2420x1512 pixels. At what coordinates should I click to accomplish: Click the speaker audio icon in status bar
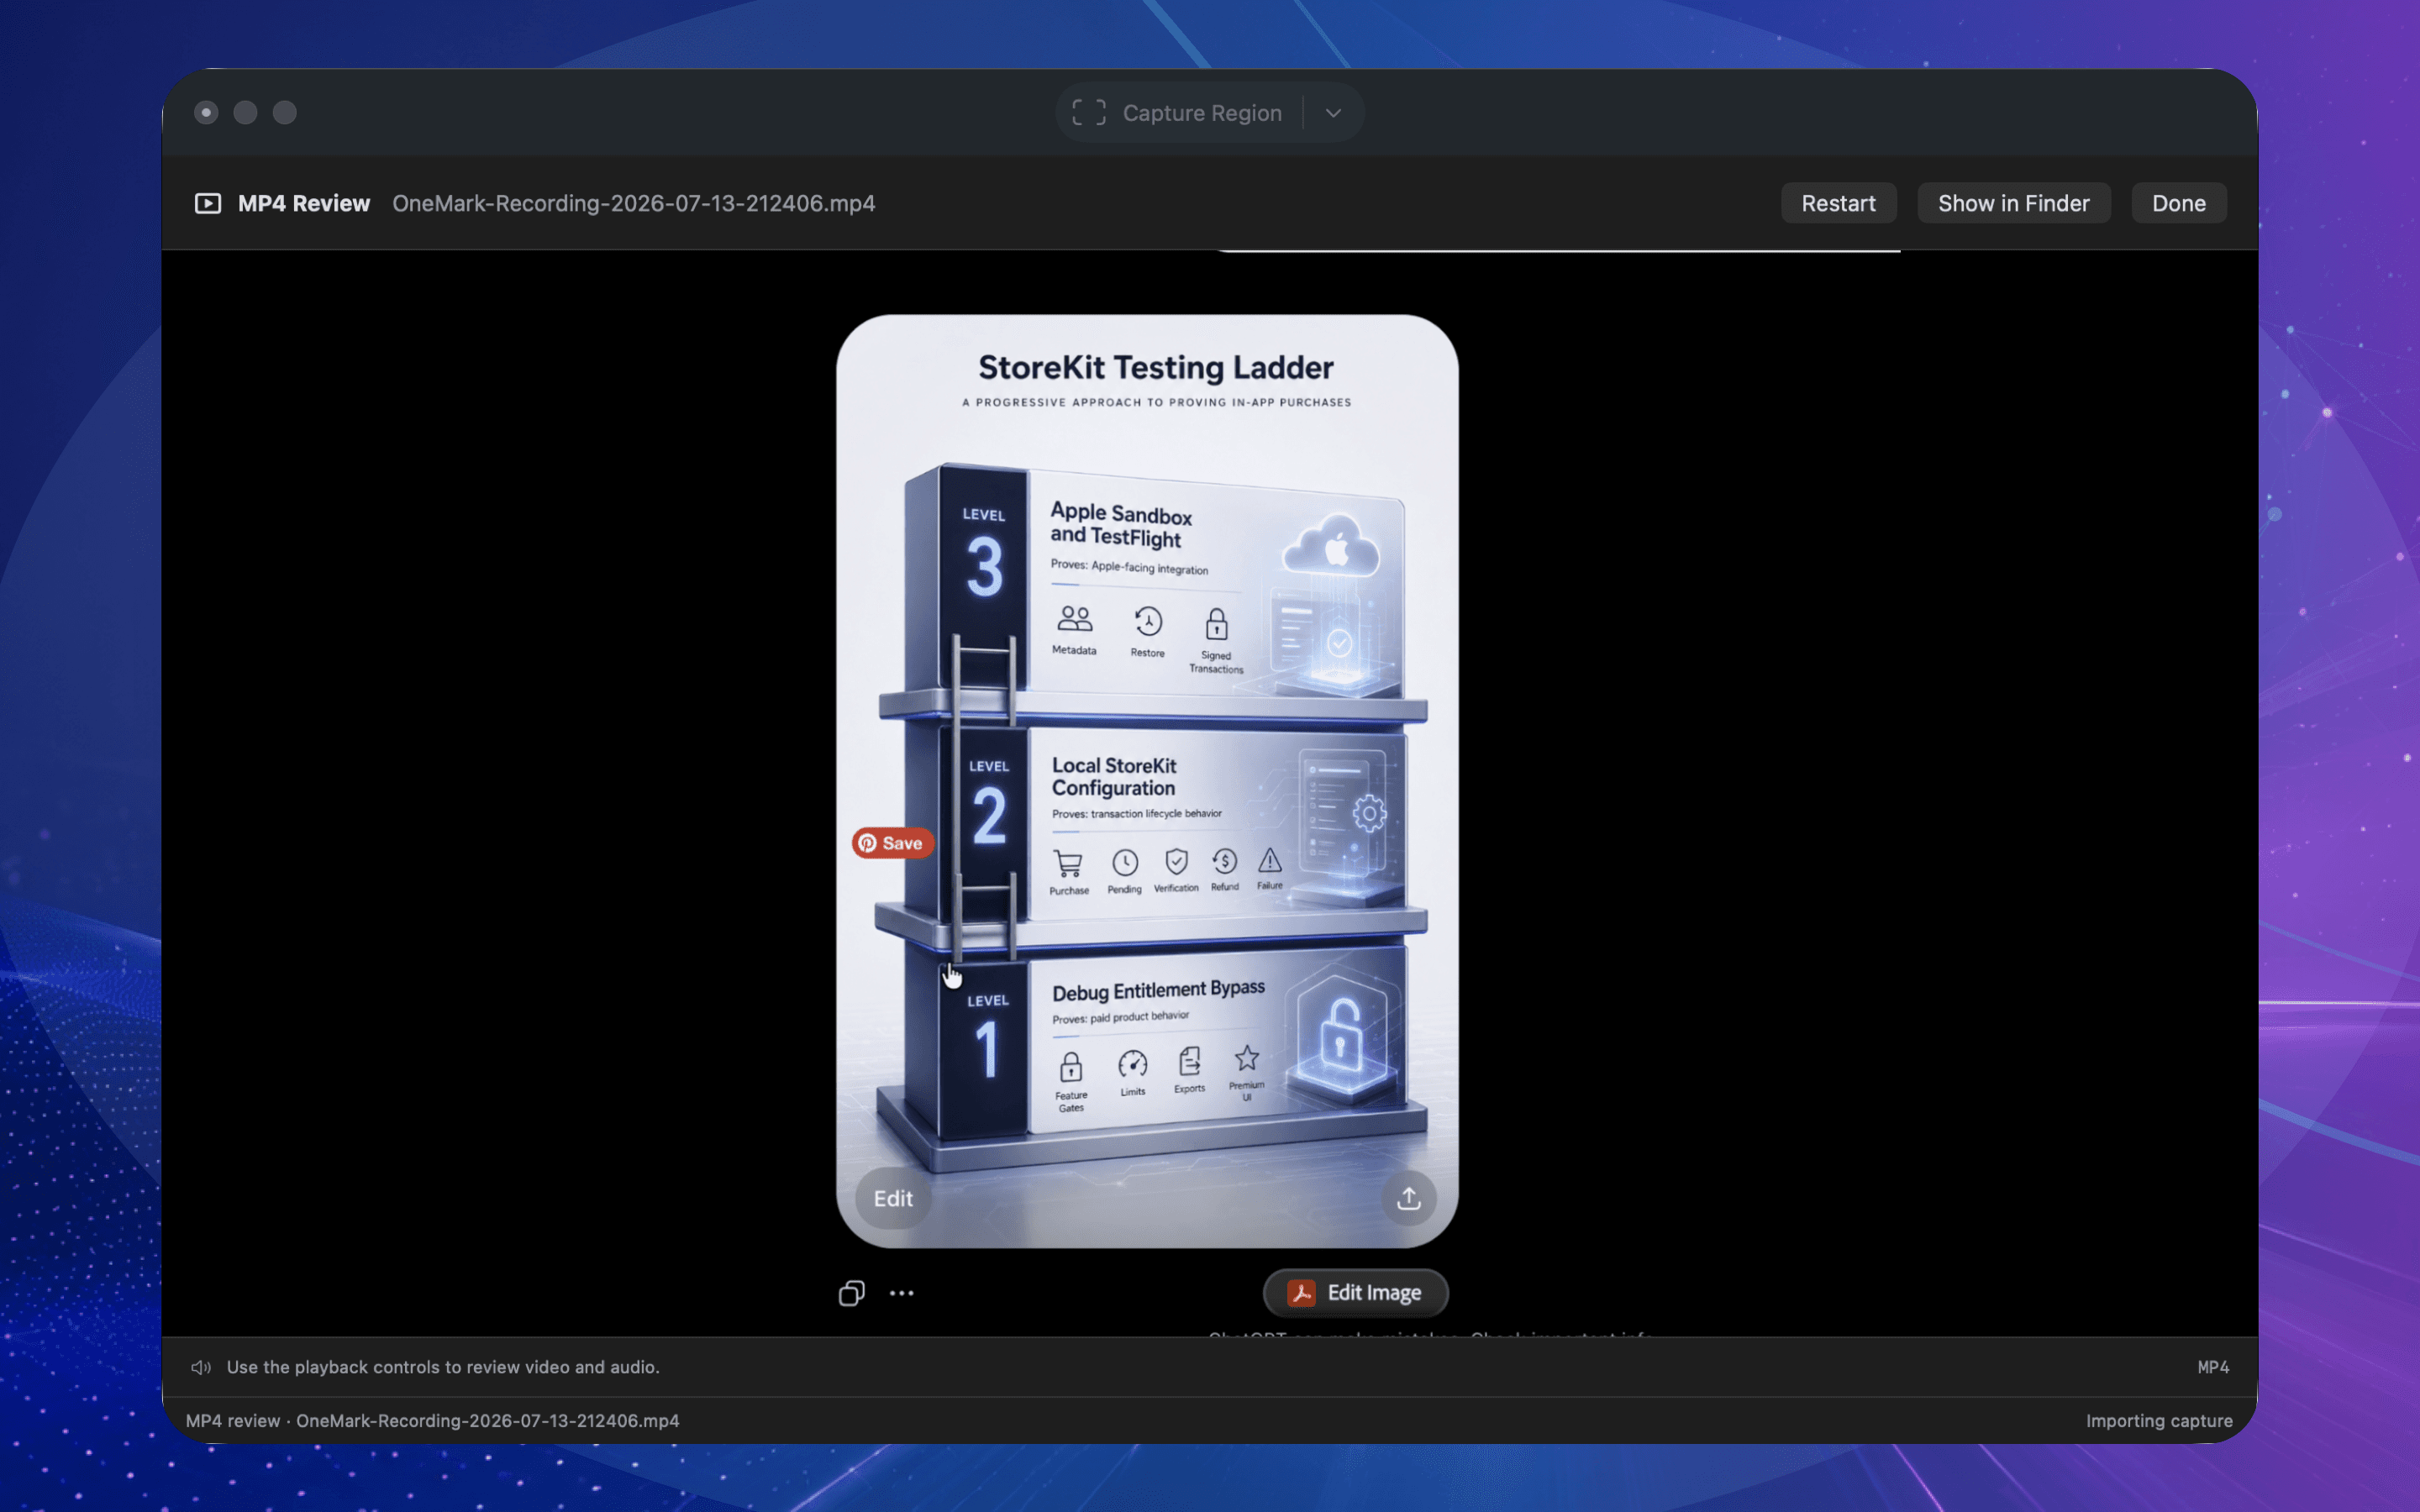click(200, 1367)
